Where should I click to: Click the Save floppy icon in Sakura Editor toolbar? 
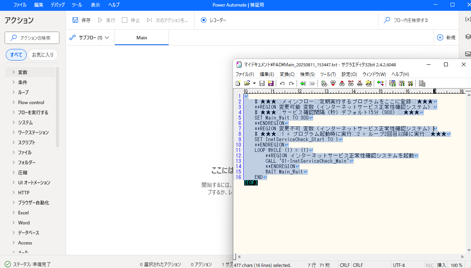[262, 83]
